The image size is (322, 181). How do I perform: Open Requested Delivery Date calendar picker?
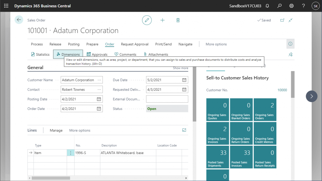click(184, 89)
